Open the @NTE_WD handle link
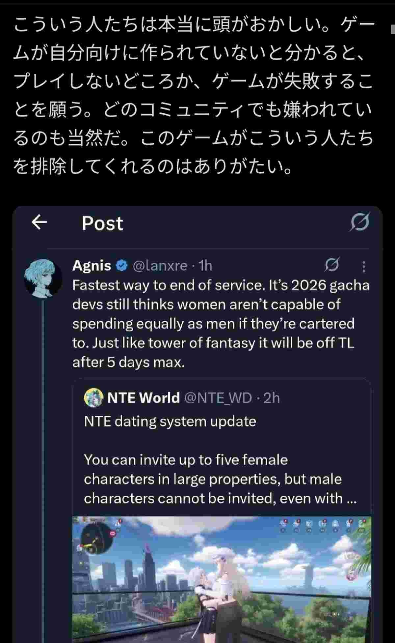This screenshot has width=395, height=643. [218, 398]
